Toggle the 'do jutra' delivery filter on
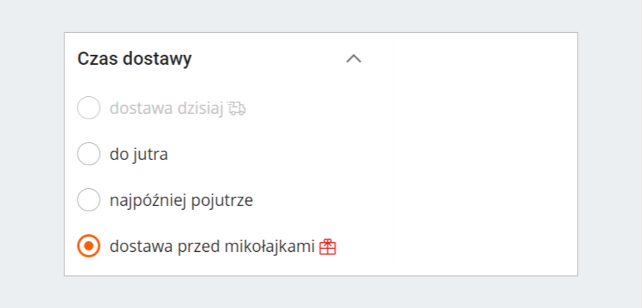Viewport: 642px width, 308px height. pyautogui.click(x=89, y=154)
